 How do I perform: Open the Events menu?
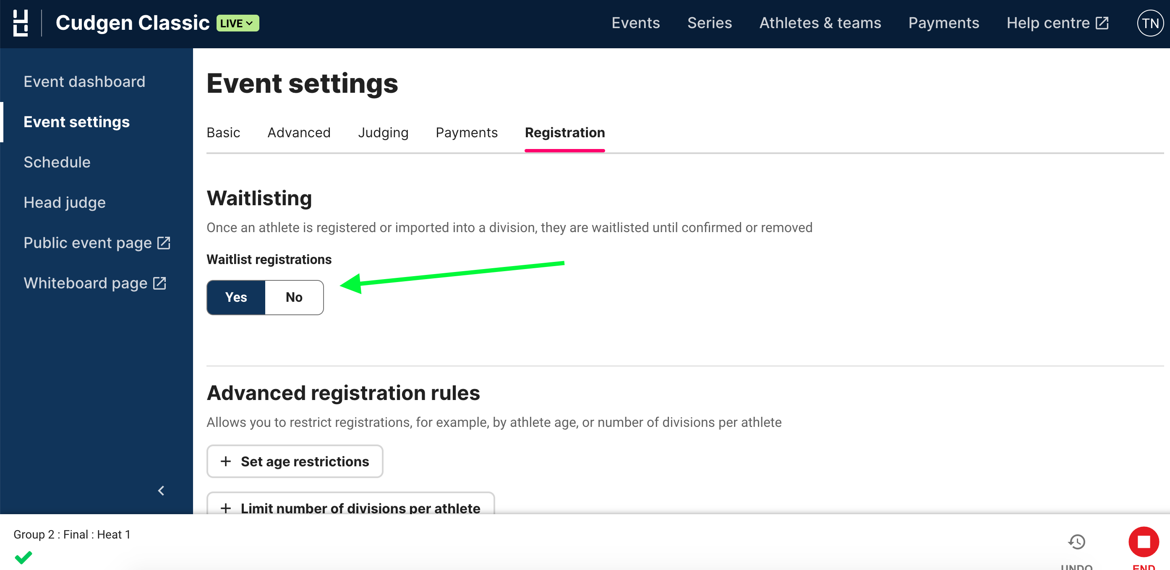pyautogui.click(x=635, y=23)
